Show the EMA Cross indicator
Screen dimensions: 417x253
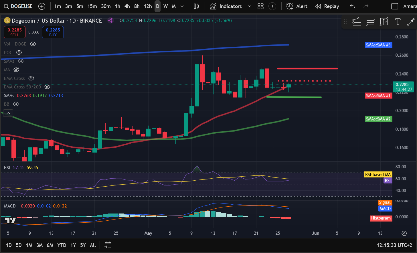coord(31,78)
